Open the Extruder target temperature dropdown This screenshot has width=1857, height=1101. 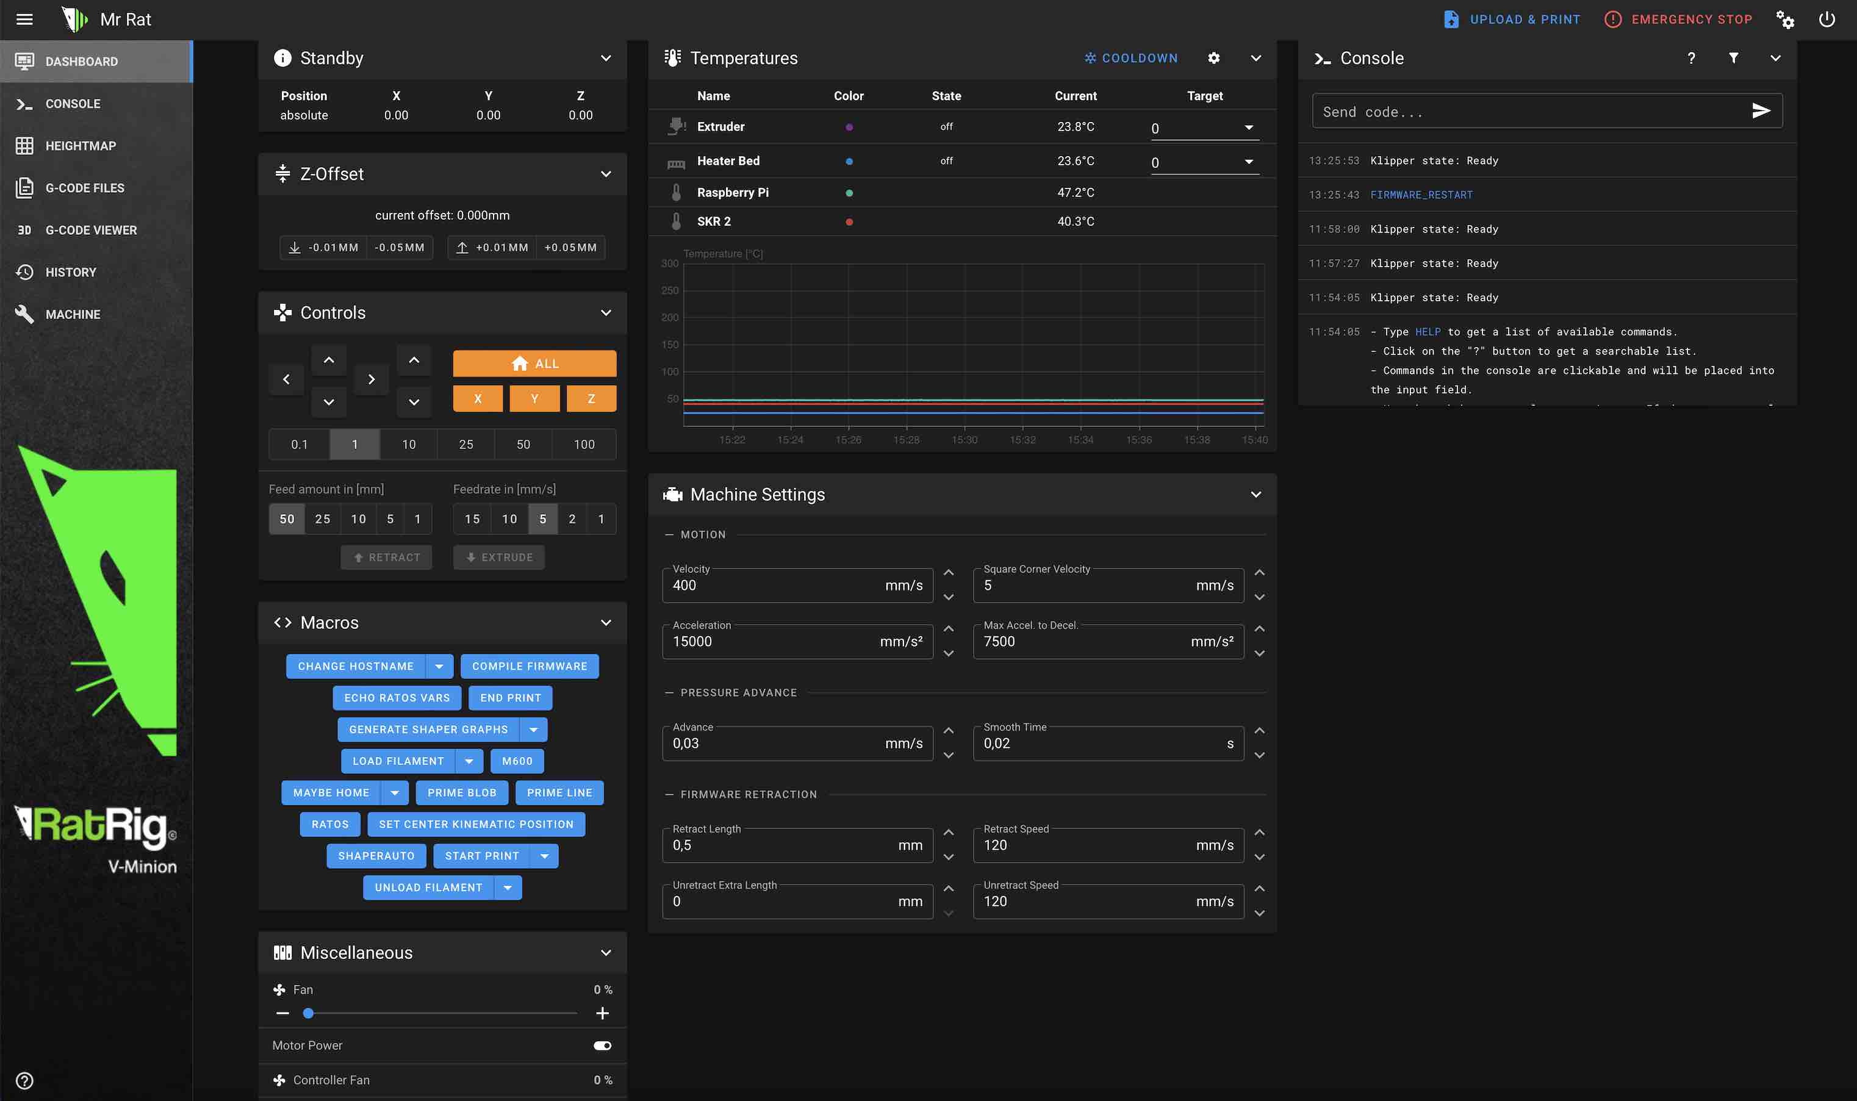coord(1249,128)
